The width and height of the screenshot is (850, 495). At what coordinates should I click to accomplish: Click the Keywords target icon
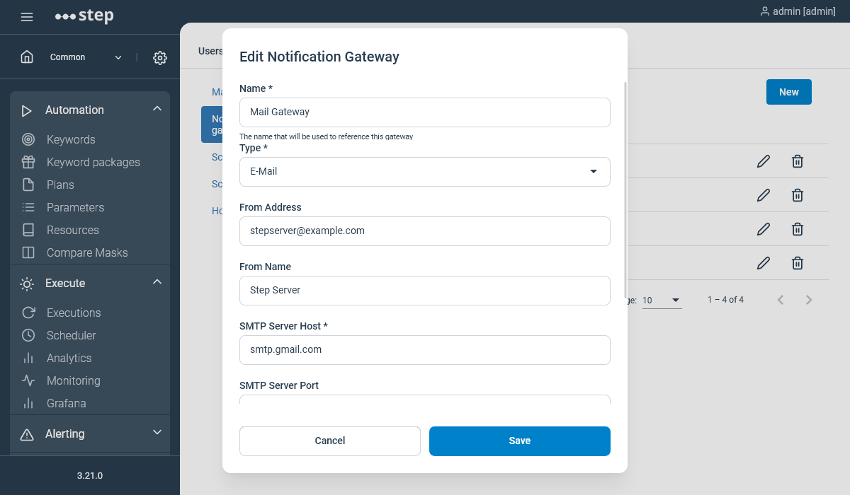[28, 139]
